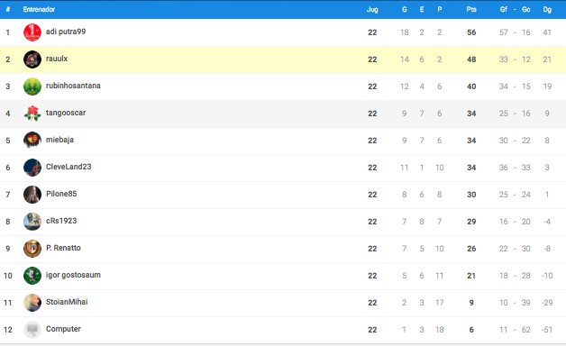Open P. Renatto's shield crest avatar
The image size is (566, 346).
pos(32,249)
